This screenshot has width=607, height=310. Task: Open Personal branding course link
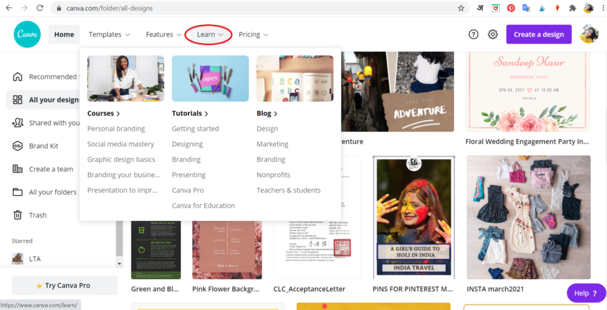[116, 129]
